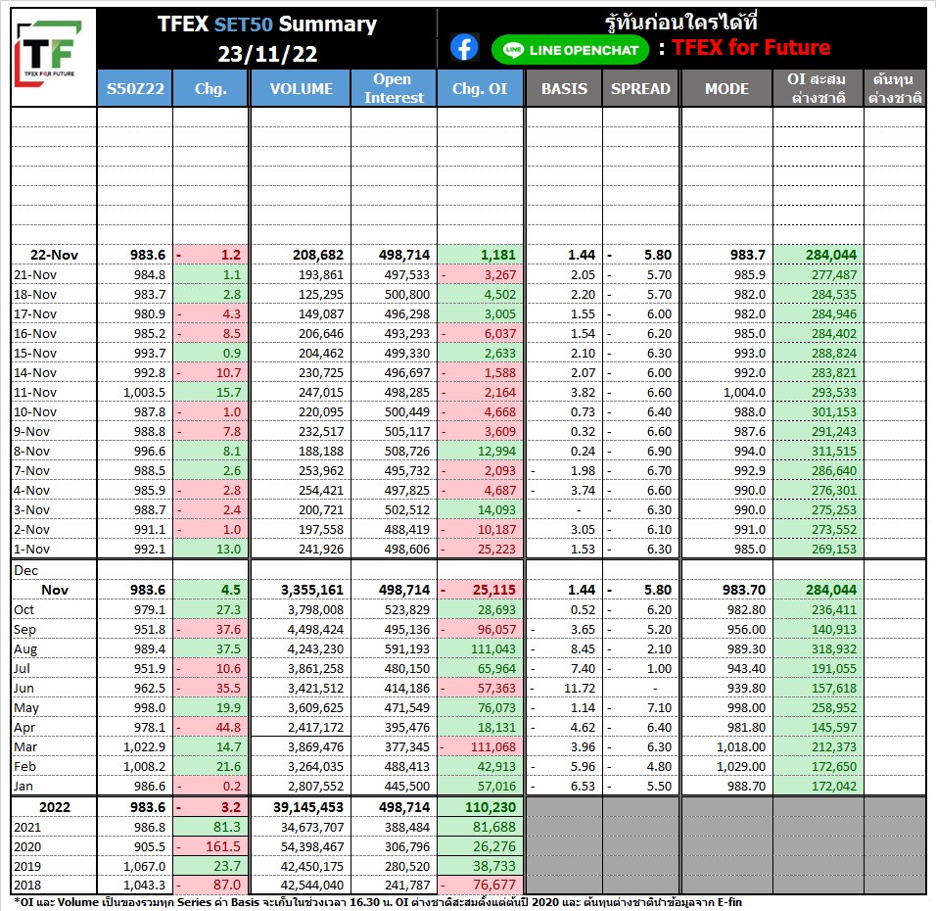The width and height of the screenshot is (936, 911).
Task: Click the 2019 yearly row label
Action: (x=27, y=867)
